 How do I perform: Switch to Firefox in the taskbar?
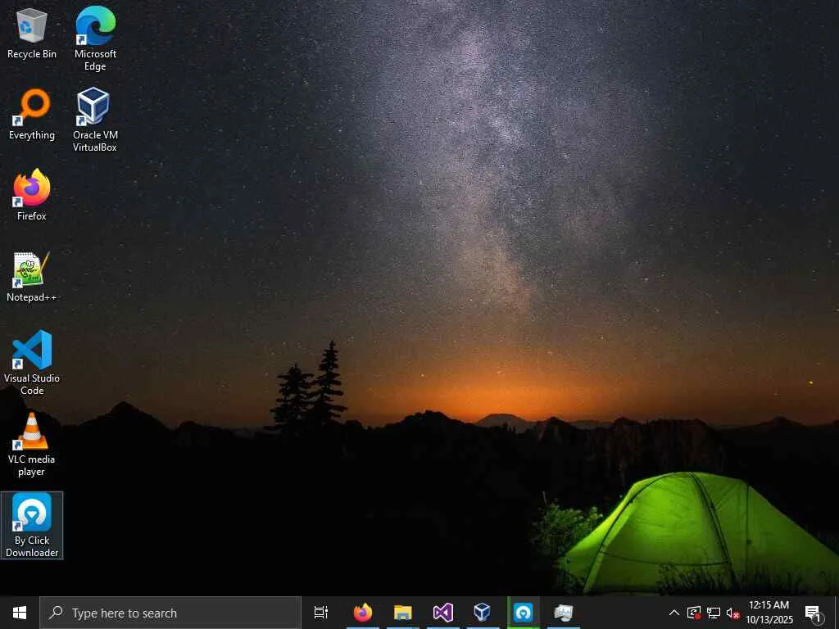tap(363, 613)
